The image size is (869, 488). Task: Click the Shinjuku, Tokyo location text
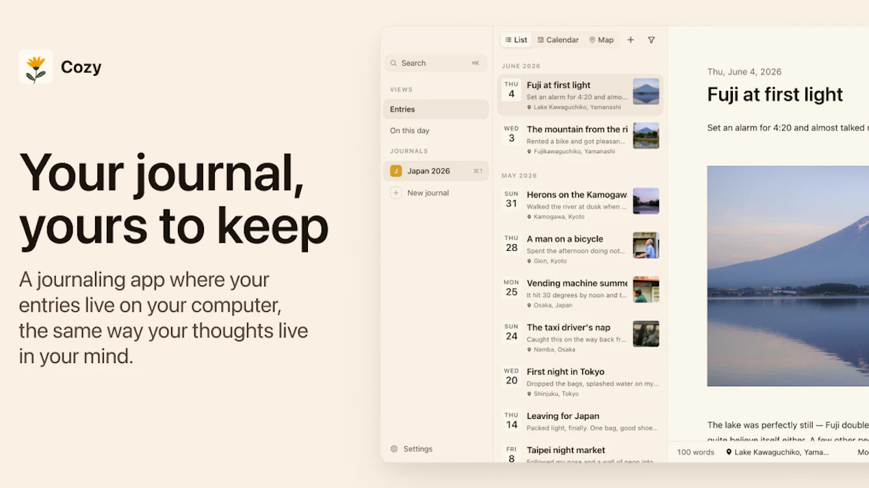(x=556, y=394)
